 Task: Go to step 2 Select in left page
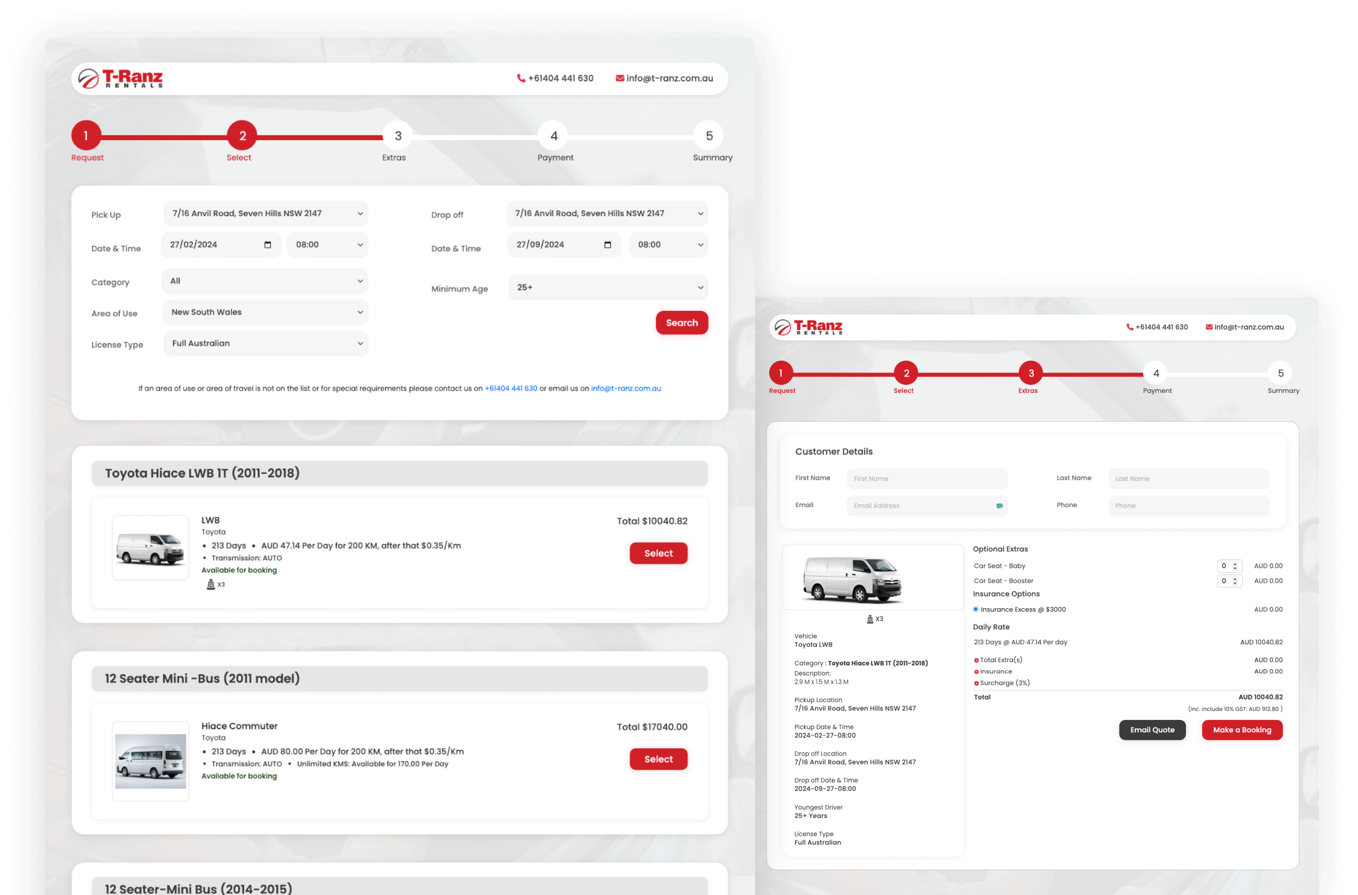[242, 136]
